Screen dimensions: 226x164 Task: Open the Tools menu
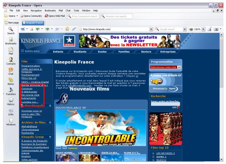(76, 11)
